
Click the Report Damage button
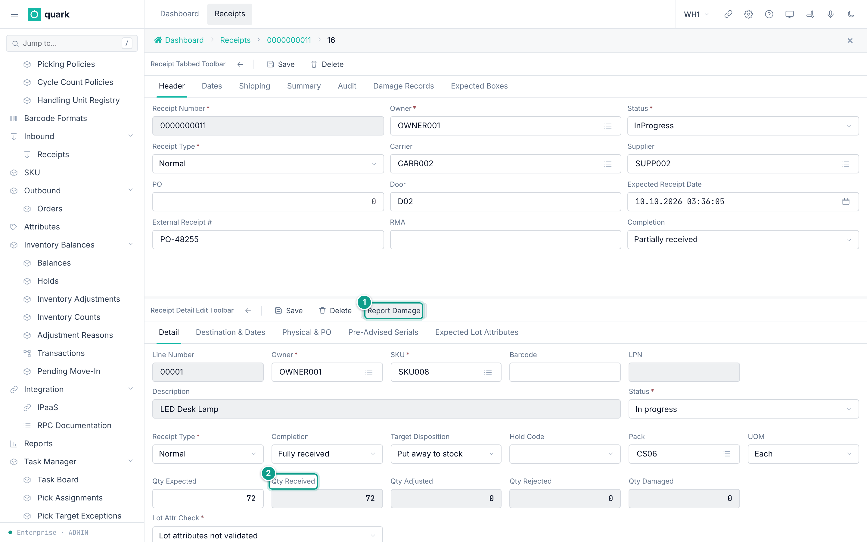[x=394, y=310]
